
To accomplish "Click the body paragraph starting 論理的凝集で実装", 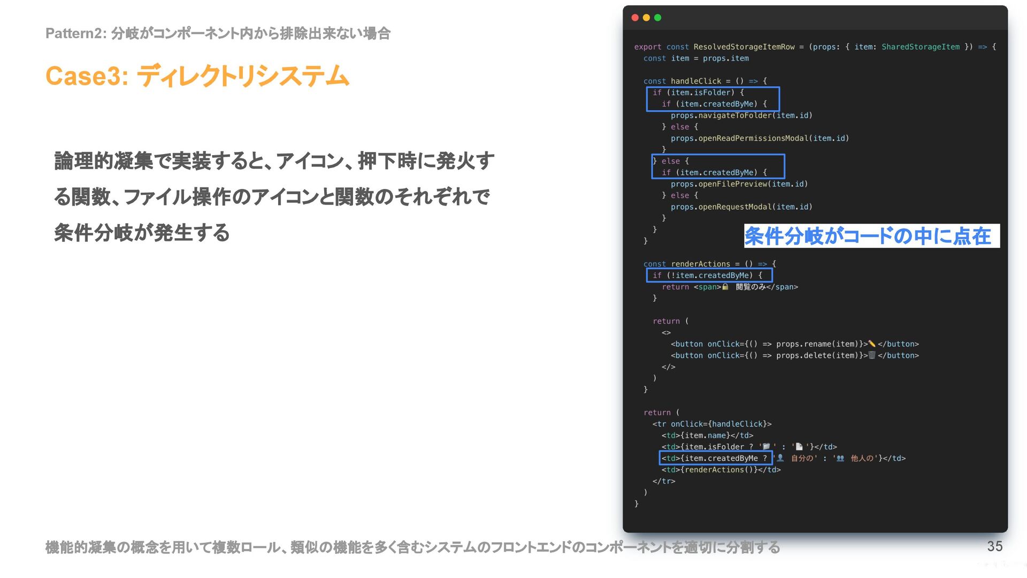I will click(x=273, y=196).
